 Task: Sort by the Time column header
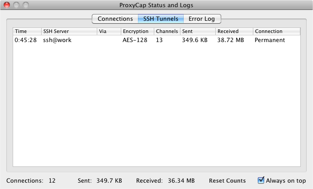[x=26, y=32]
